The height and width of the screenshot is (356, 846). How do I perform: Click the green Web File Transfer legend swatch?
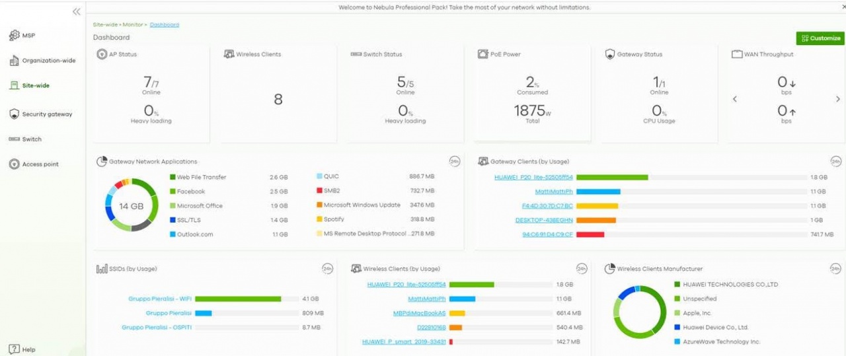pos(173,177)
